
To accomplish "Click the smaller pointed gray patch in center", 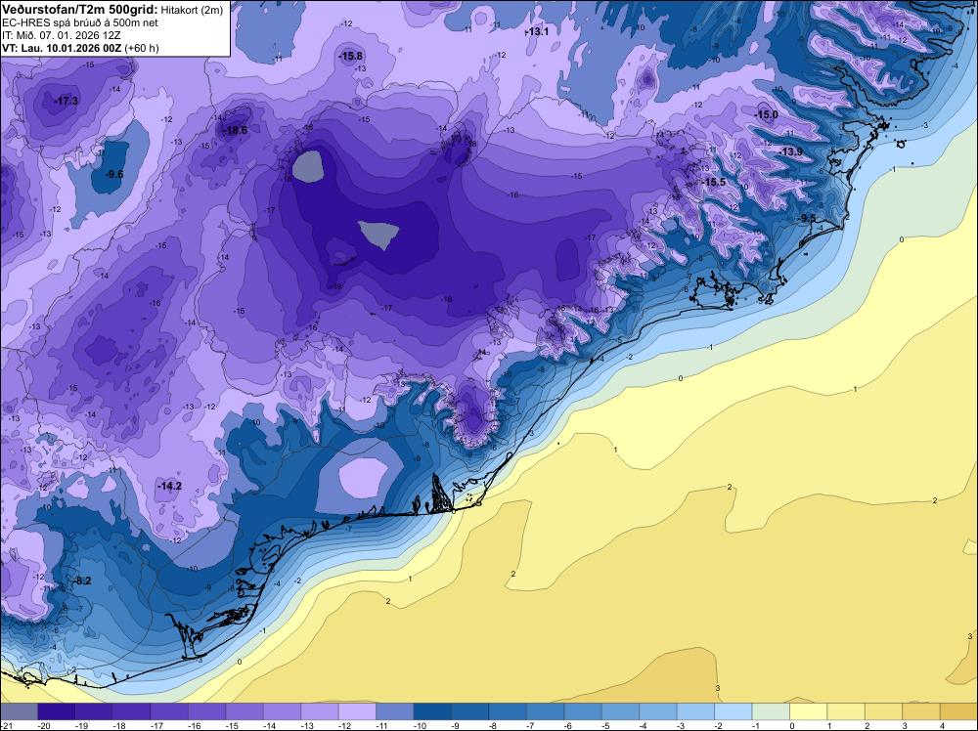I will (x=379, y=235).
